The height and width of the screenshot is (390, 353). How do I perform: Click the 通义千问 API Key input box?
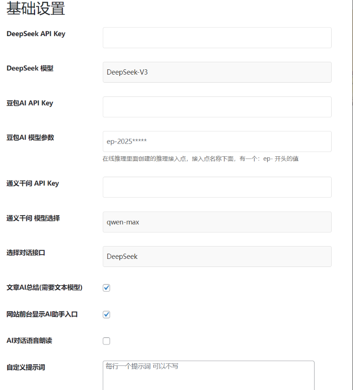pos(217,187)
